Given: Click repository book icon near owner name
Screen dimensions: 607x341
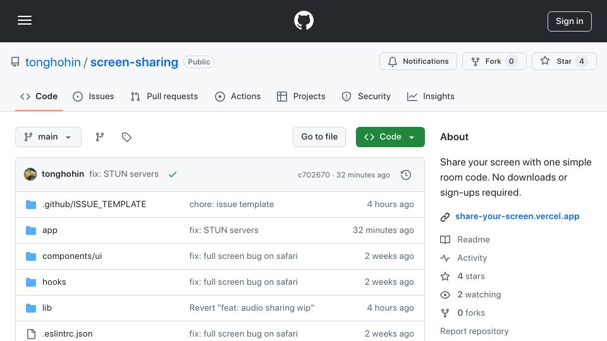Looking at the screenshot, I should 15,62.
